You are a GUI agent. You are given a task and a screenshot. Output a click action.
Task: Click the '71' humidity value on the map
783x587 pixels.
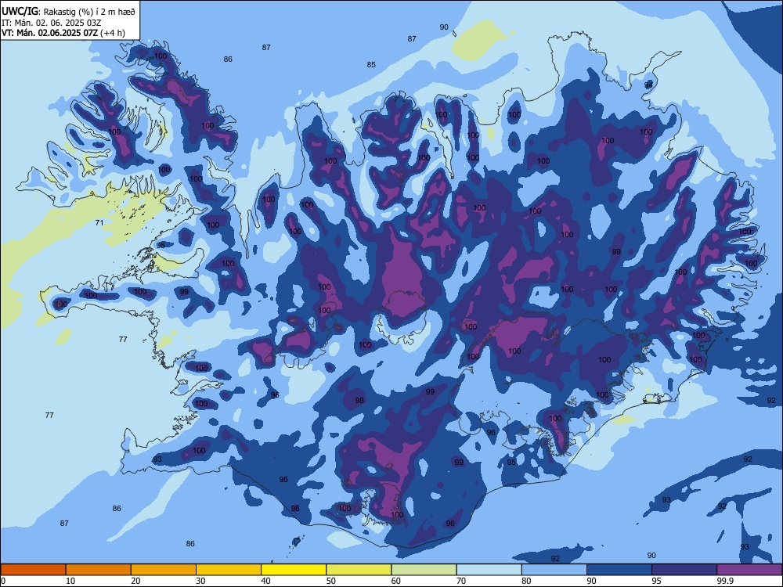(x=99, y=222)
